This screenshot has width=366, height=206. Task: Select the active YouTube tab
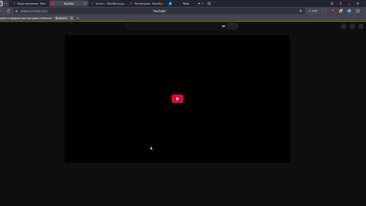click(x=69, y=3)
